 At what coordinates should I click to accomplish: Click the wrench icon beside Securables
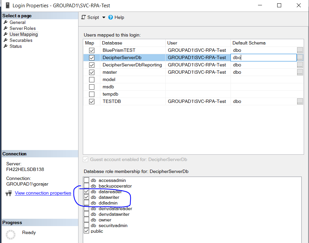(6, 40)
